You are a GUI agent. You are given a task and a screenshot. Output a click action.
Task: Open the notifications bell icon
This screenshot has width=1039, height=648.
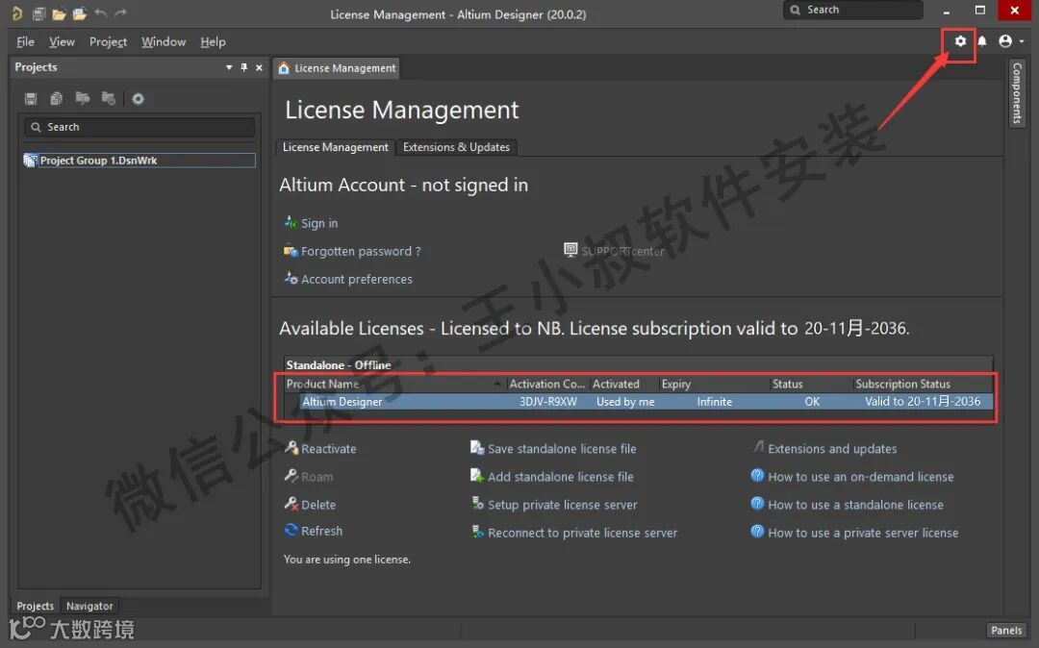coord(982,41)
